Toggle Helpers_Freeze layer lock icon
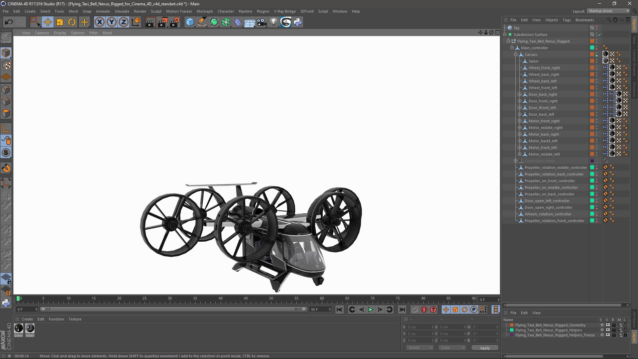The width and height of the screenshot is (638, 359). pyautogui.click(x=625, y=335)
